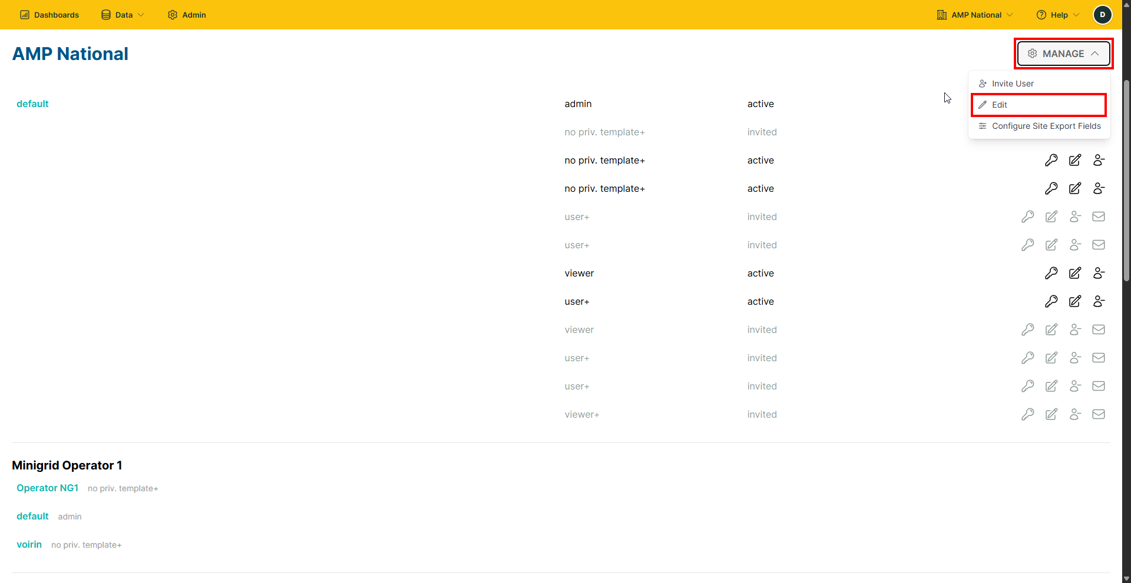Choose Invite User from the Manage menu

click(1039, 84)
